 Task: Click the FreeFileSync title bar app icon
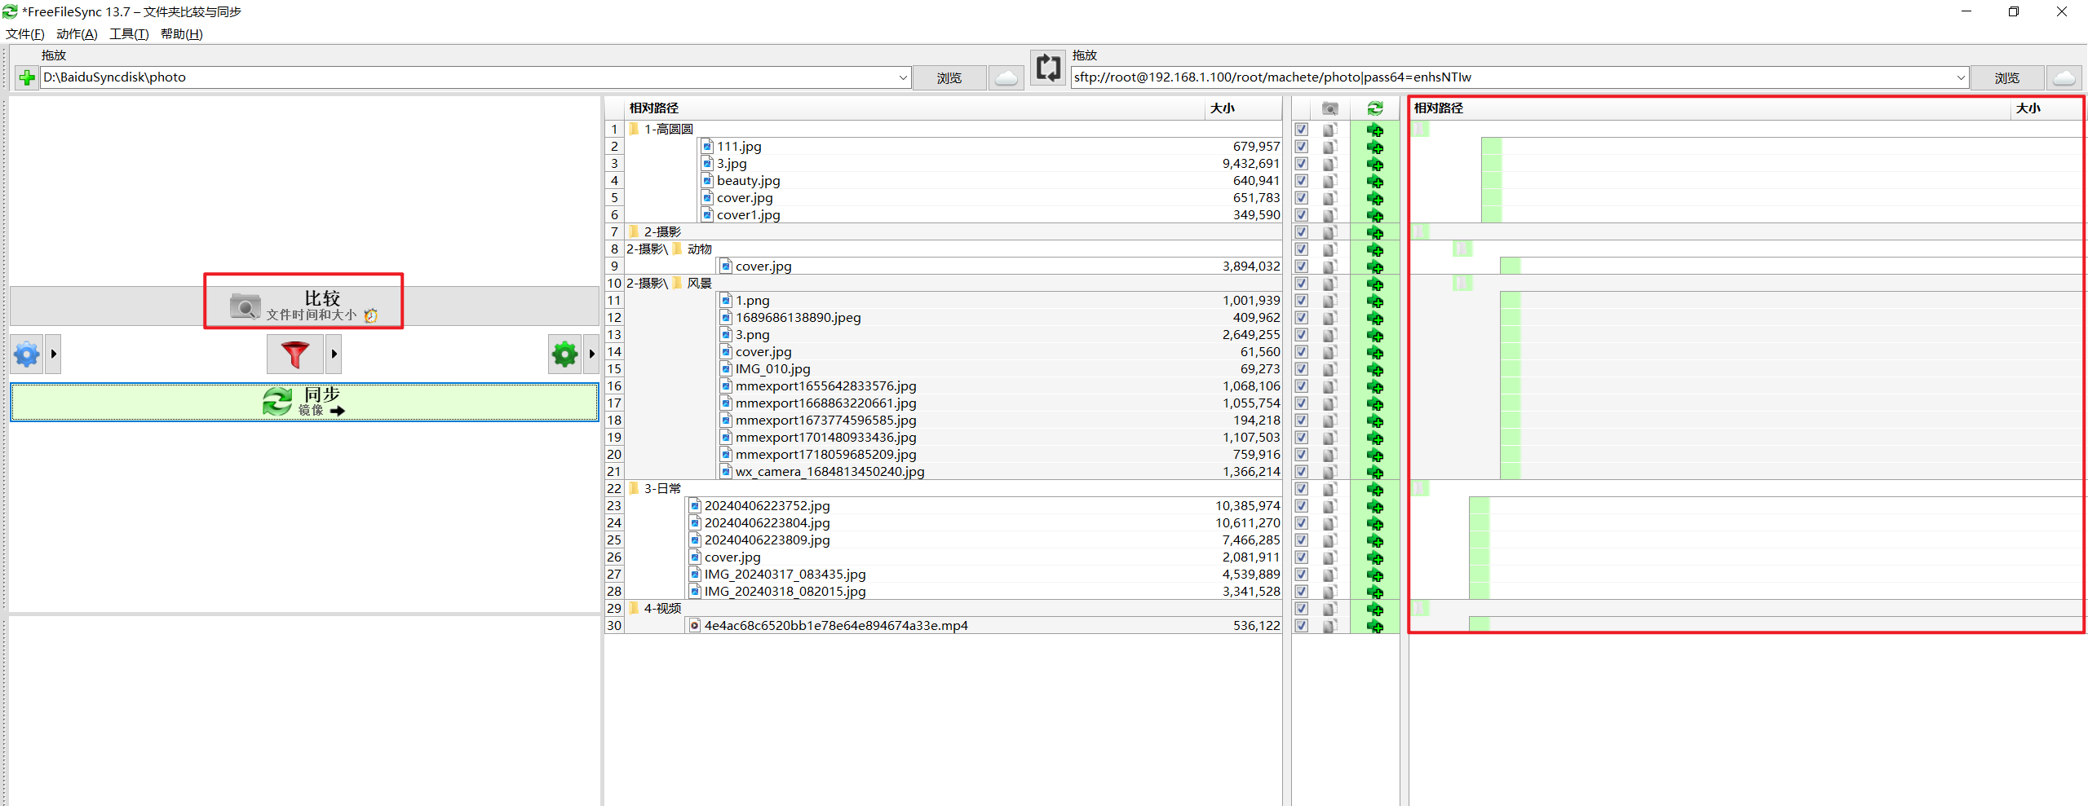pyautogui.click(x=10, y=11)
